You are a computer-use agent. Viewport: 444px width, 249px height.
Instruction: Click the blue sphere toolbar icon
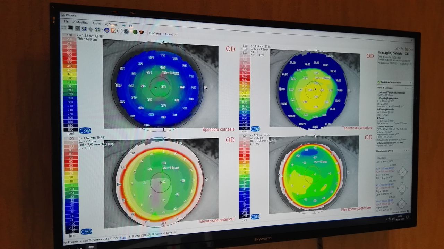coord(107,30)
